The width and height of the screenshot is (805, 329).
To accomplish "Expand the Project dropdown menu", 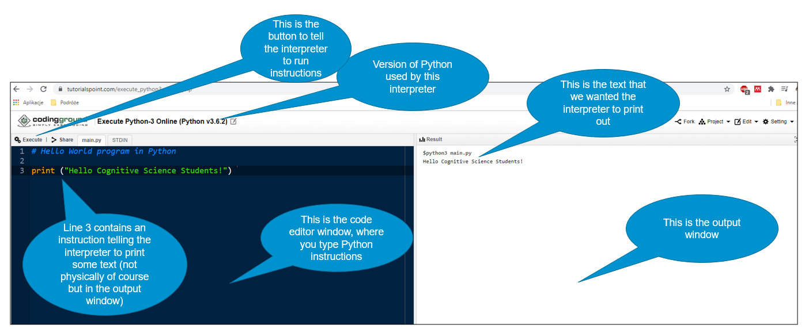I will [715, 122].
